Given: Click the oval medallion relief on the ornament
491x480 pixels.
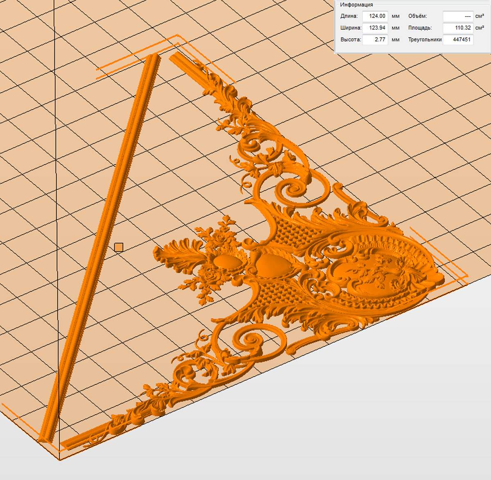Looking at the screenshot, I should pos(368,272).
